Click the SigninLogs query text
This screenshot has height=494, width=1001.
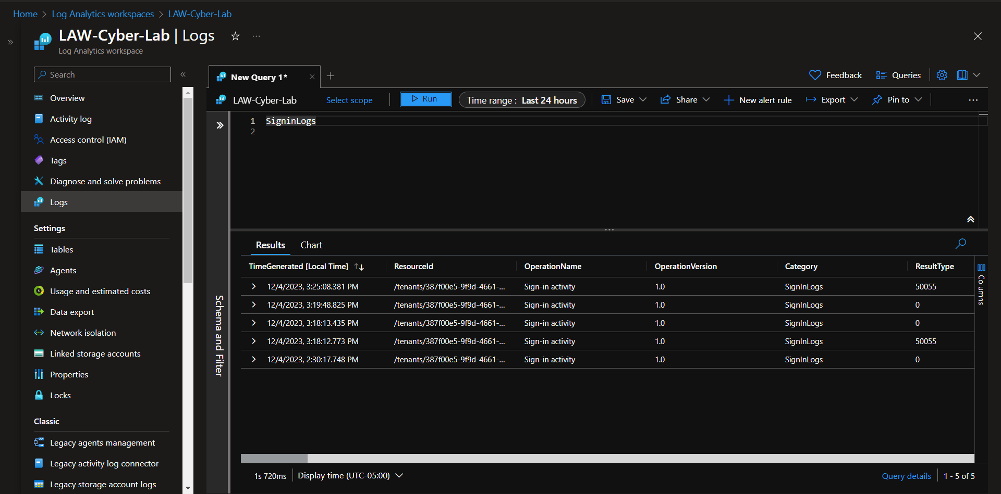click(x=290, y=121)
